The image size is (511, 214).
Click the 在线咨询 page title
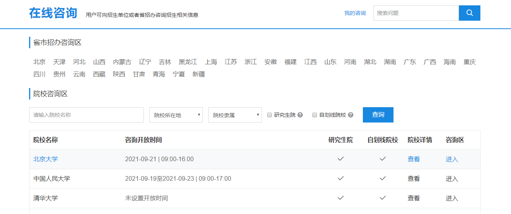click(53, 13)
